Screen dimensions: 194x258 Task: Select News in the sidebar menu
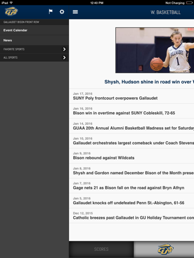pyautogui.click(x=34, y=40)
